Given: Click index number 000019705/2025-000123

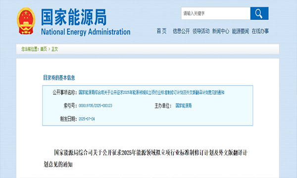Looking at the screenshot, I should (96, 106).
